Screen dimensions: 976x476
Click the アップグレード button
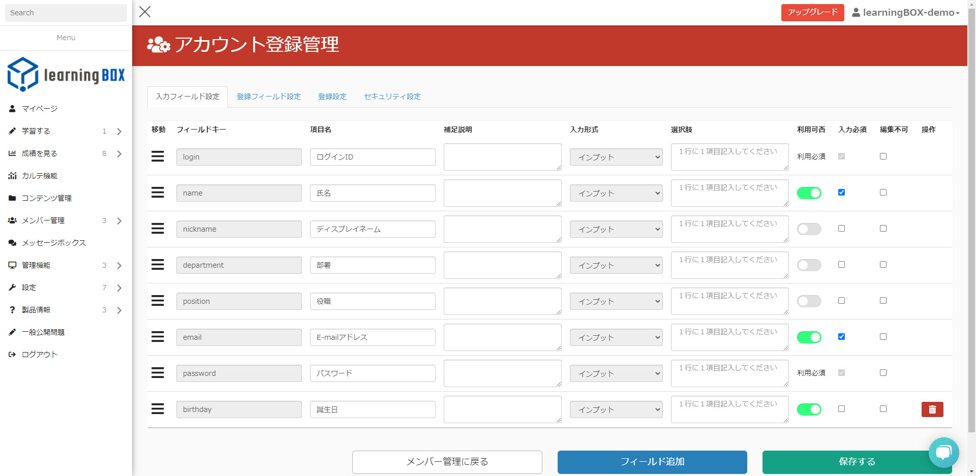(x=812, y=13)
